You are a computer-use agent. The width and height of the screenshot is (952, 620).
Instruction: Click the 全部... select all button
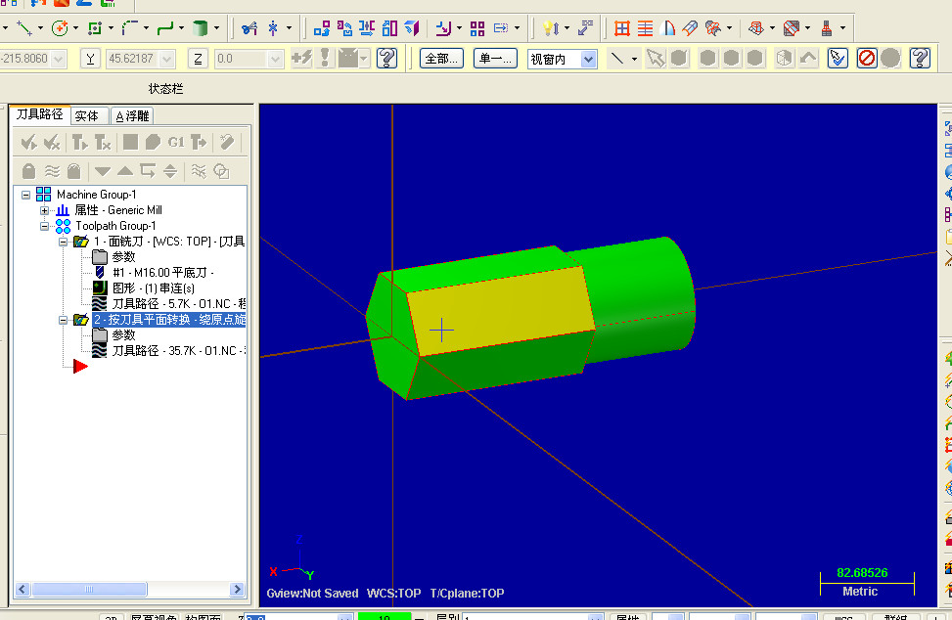tap(441, 59)
